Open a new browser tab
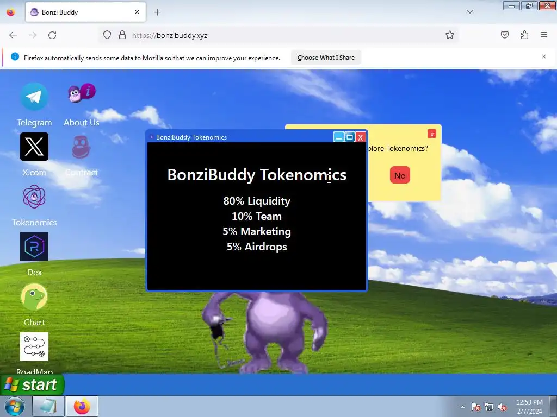Image resolution: width=557 pixels, height=417 pixels. click(x=157, y=12)
